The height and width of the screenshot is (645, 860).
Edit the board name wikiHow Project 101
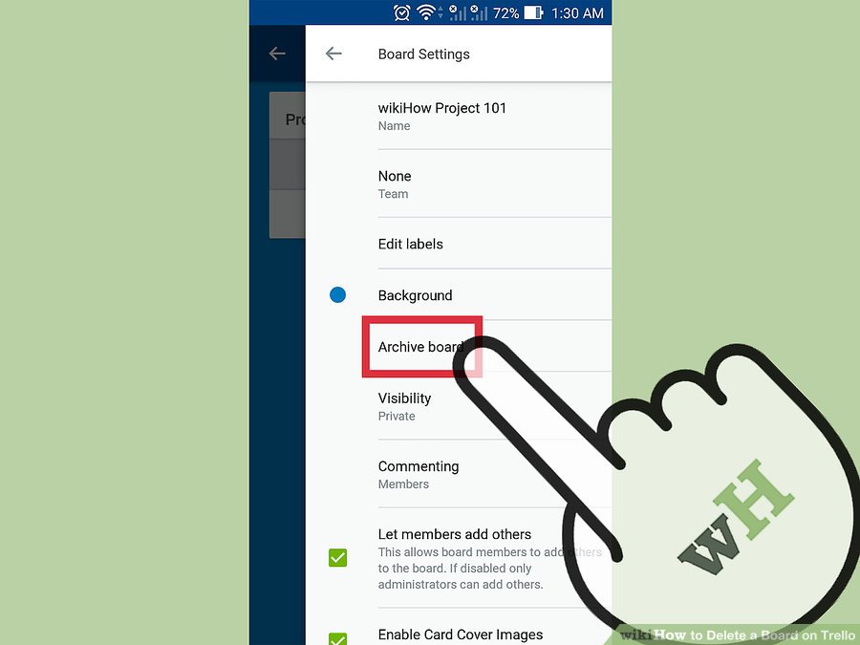pyautogui.click(x=459, y=117)
